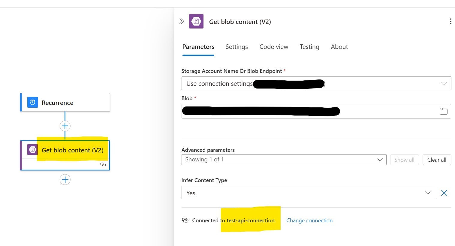Click the connection link icon on the blob card

pyautogui.click(x=103, y=164)
